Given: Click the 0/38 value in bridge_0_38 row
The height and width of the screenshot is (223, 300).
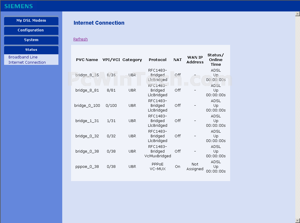Looking at the screenshot, I should 111,151.
